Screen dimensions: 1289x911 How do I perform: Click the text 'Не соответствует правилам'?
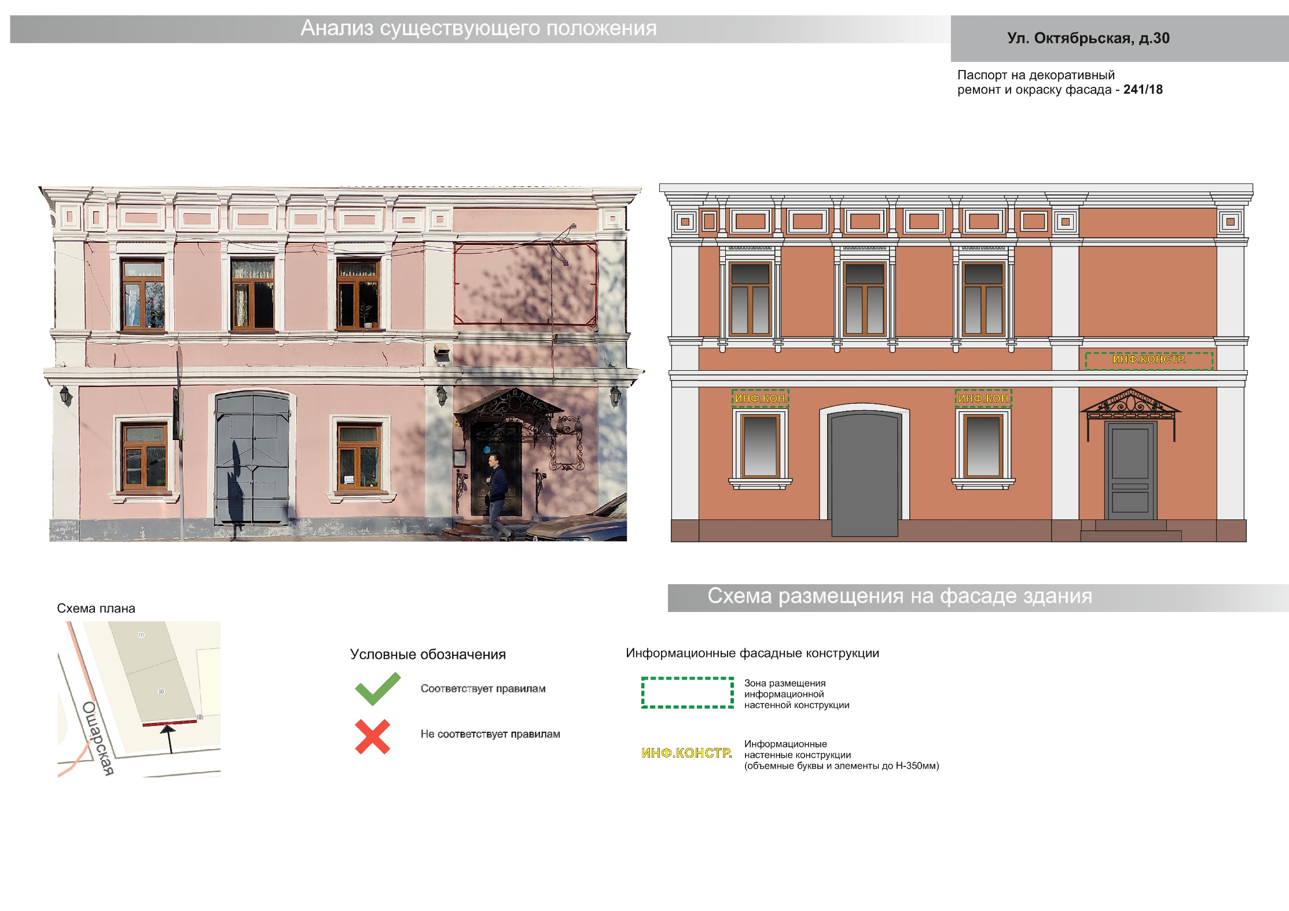pyautogui.click(x=490, y=734)
